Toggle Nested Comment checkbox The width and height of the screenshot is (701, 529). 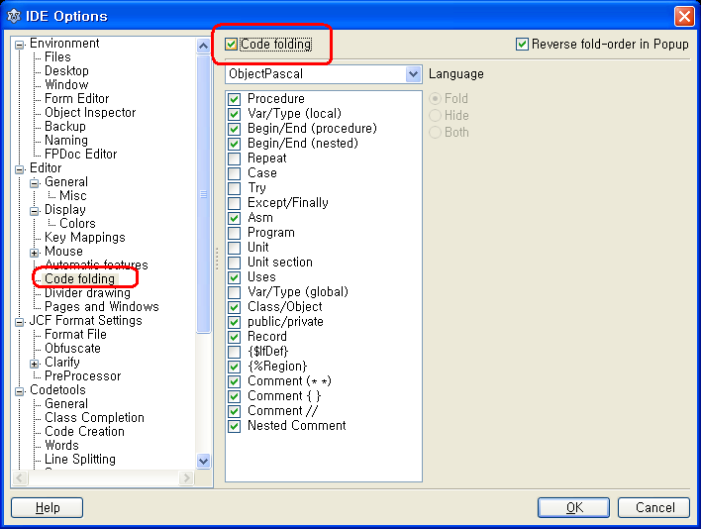[x=234, y=426]
